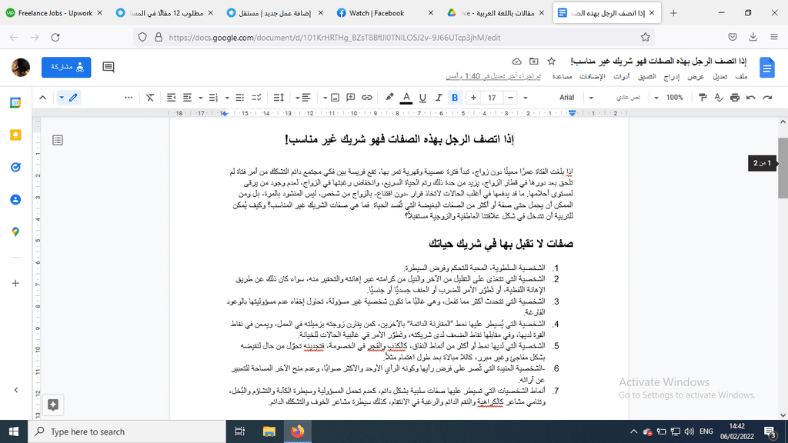Screen dimensions: 788x443
Task: Click the Print icon in the toolbar
Action: click(x=735, y=98)
